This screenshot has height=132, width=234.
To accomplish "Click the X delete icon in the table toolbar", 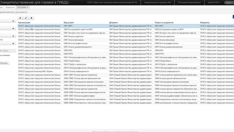I will pos(31,18).
